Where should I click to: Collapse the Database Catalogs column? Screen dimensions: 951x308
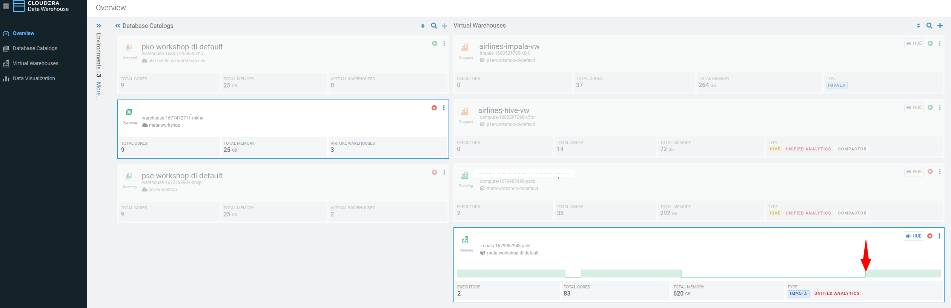tap(118, 26)
